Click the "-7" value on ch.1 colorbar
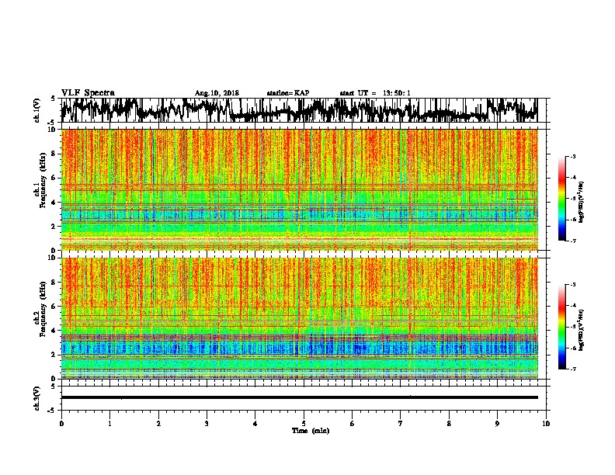The height and width of the screenshot is (475, 615). coord(573,241)
